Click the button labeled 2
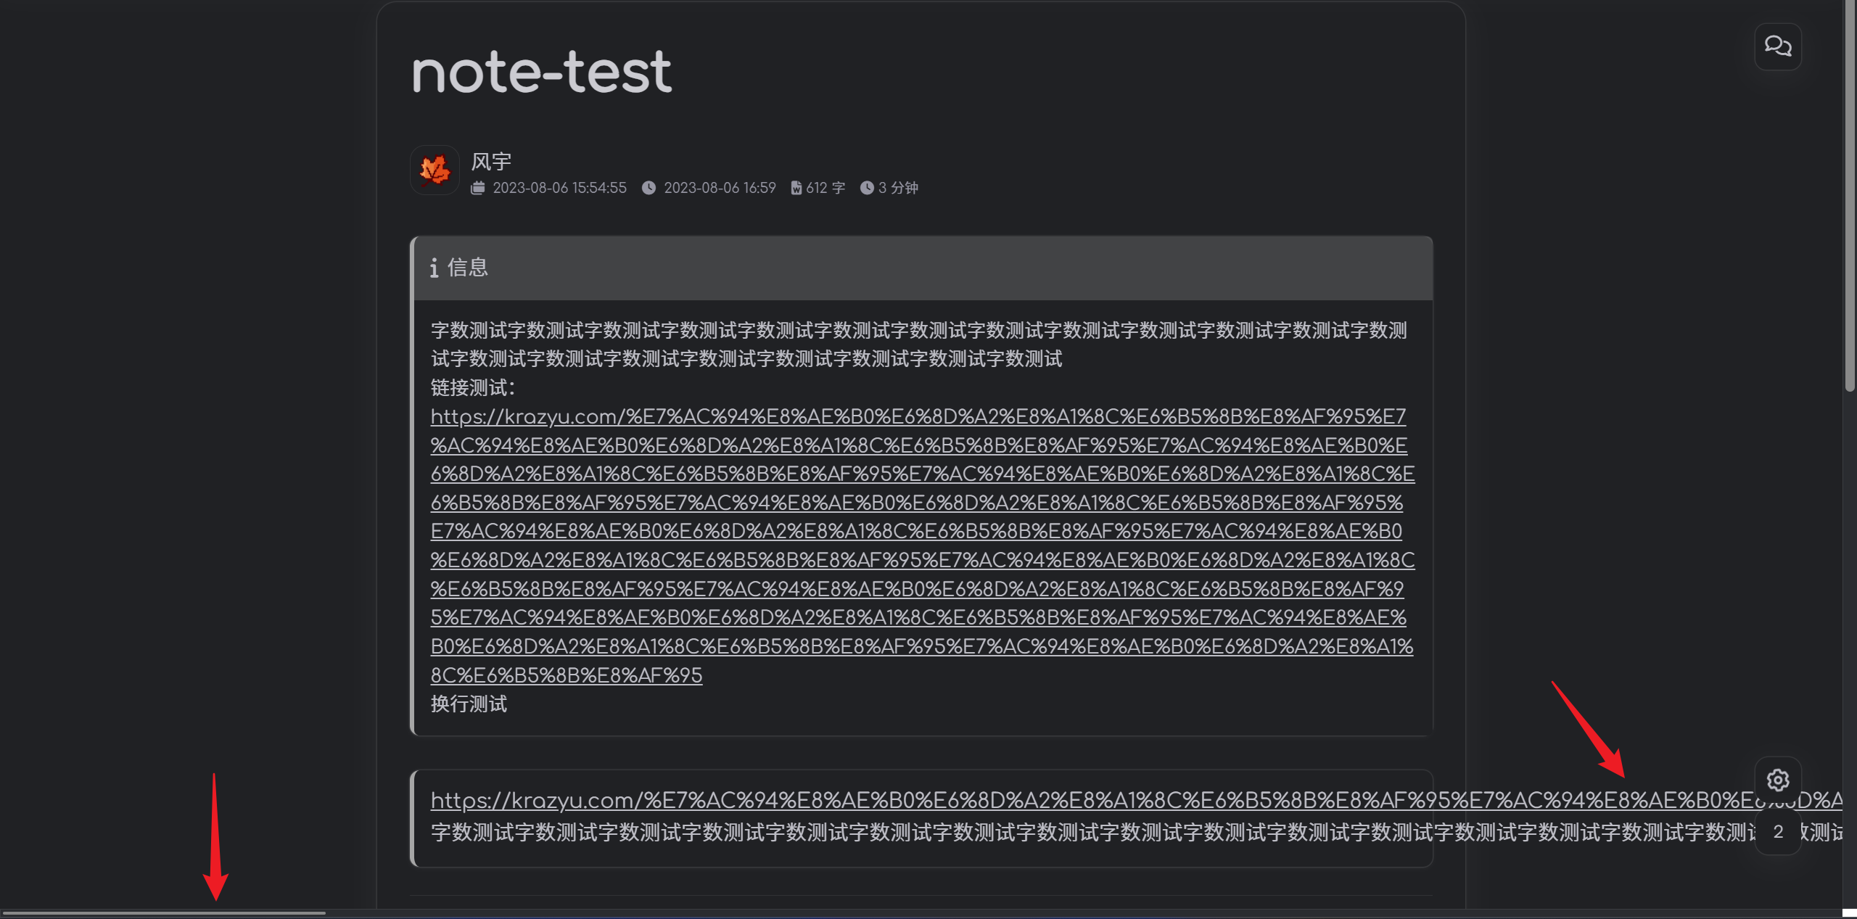Screen dimensions: 1857x919 pos(1778,831)
